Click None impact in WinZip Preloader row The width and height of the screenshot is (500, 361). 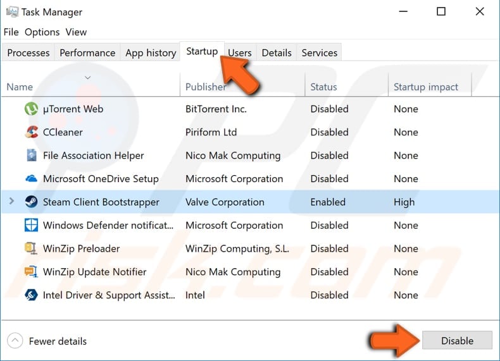pos(406,248)
